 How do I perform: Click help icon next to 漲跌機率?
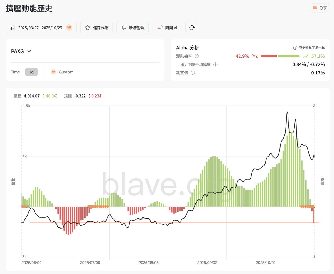click(197, 56)
